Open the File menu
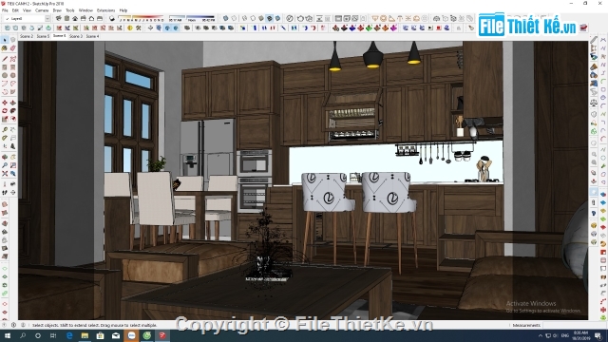The width and height of the screenshot is (608, 342). point(5,10)
